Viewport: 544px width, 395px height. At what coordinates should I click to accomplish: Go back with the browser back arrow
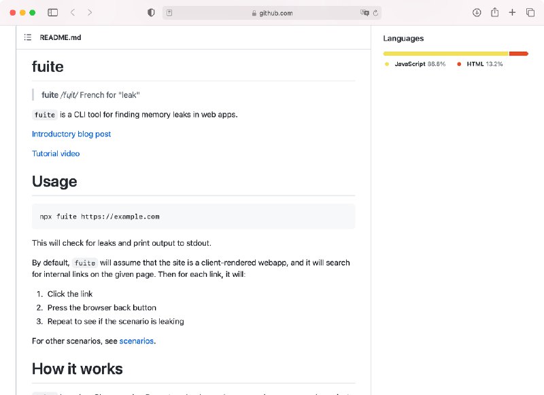[x=73, y=13]
